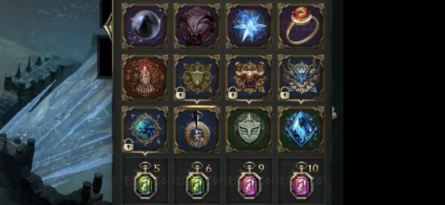Image resolution: width=445 pixels, height=205 pixels.
Task: Choose the gold ring with red gem
Action: click(x=301, y=26)
